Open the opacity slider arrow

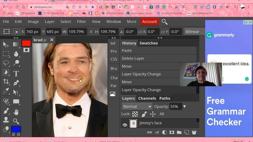click(x=185, y=106)
